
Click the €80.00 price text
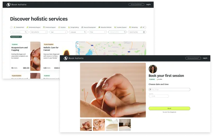pyautogui.click(x=26, y=68)
